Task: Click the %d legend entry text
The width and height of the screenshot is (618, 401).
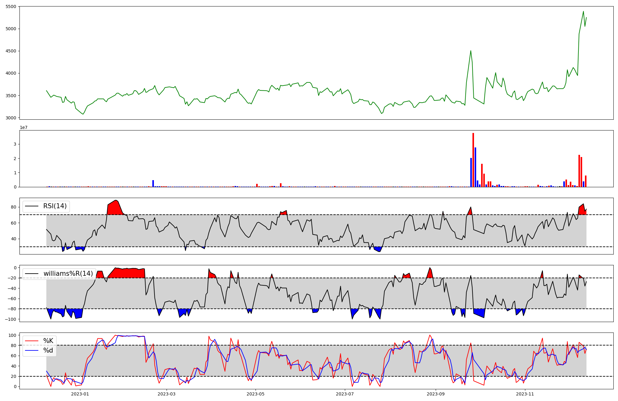Action: pos(48,350)
